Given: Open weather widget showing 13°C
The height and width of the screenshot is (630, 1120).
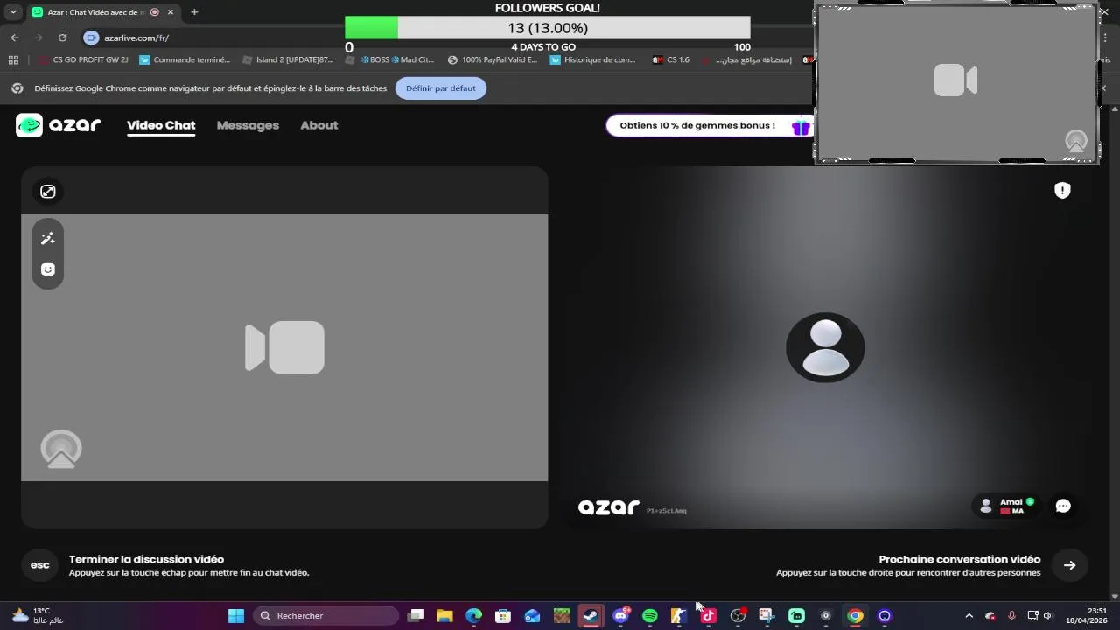Looking at the screenshot, I should 38,616.
